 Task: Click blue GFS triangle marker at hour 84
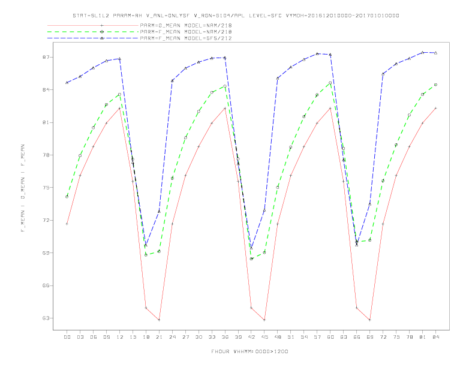435,53
